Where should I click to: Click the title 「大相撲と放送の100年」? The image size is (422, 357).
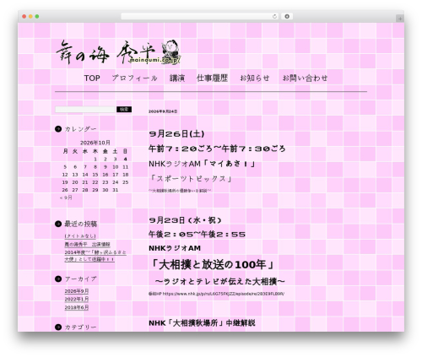pyautogui.click(x=213, y=265)
